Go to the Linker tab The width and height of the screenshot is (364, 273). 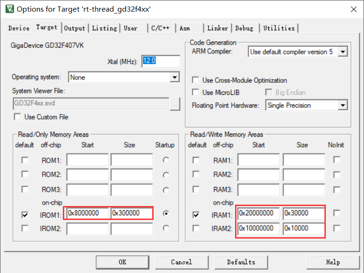(217, 28)
